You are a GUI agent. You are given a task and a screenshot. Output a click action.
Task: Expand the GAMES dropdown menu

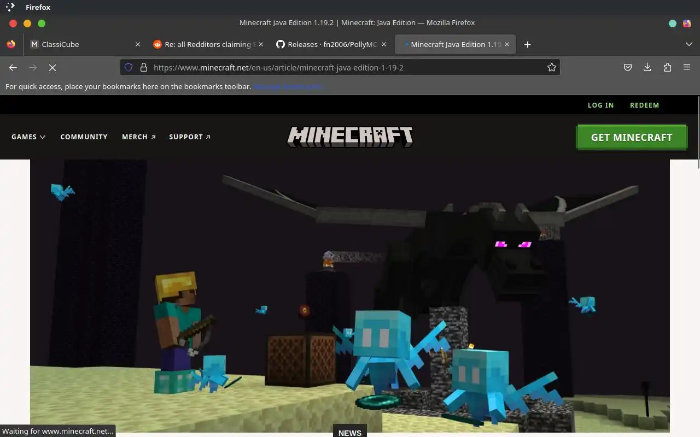click(x=28, y=137)
